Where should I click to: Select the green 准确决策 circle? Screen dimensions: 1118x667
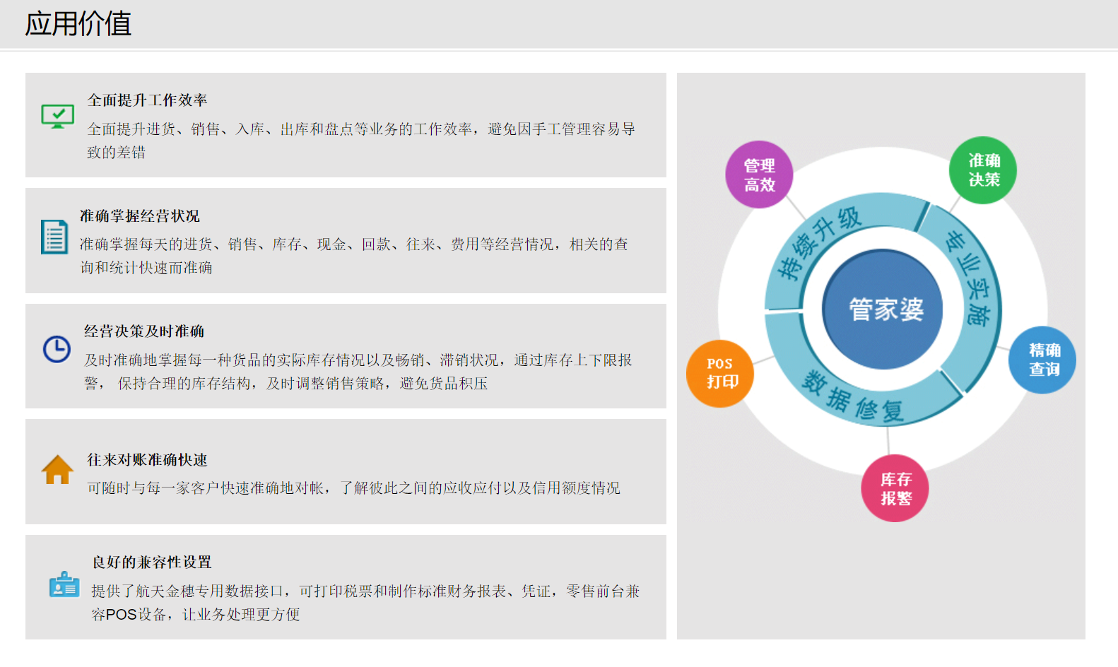click(x=983, y=170)
